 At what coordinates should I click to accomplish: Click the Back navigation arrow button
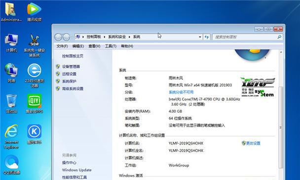[x=58, y=37]
